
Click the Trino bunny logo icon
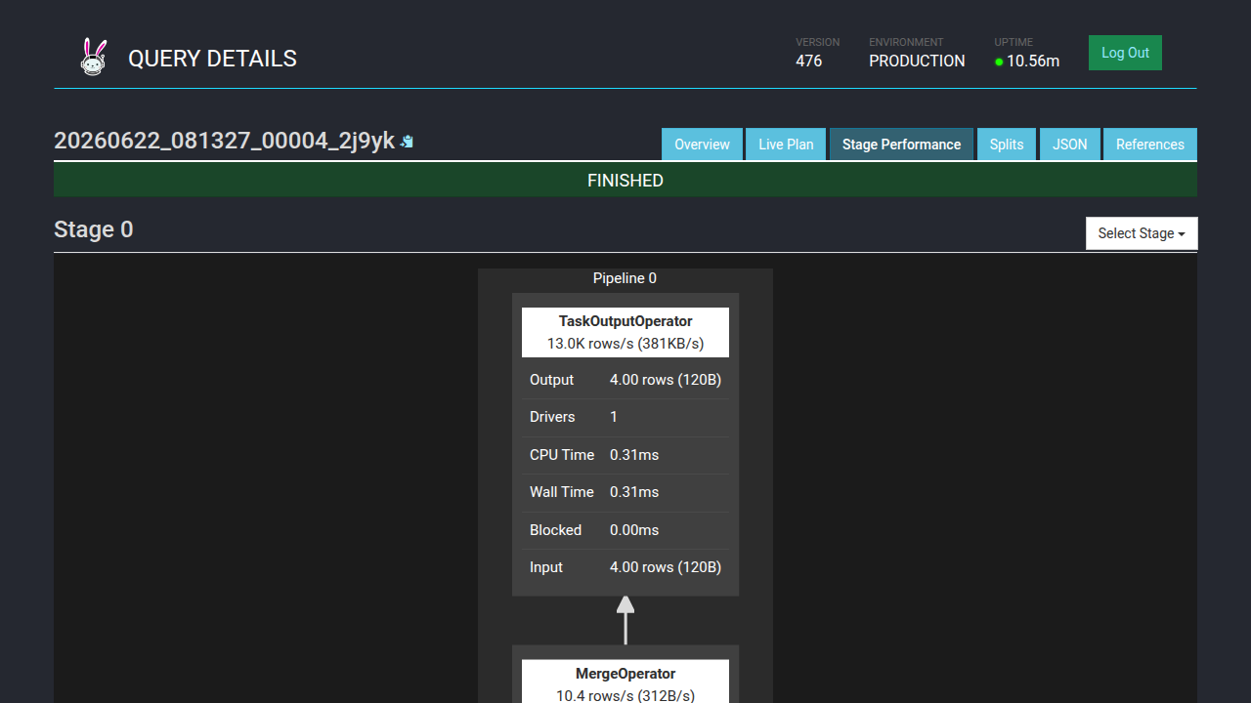tap(93, 57)
